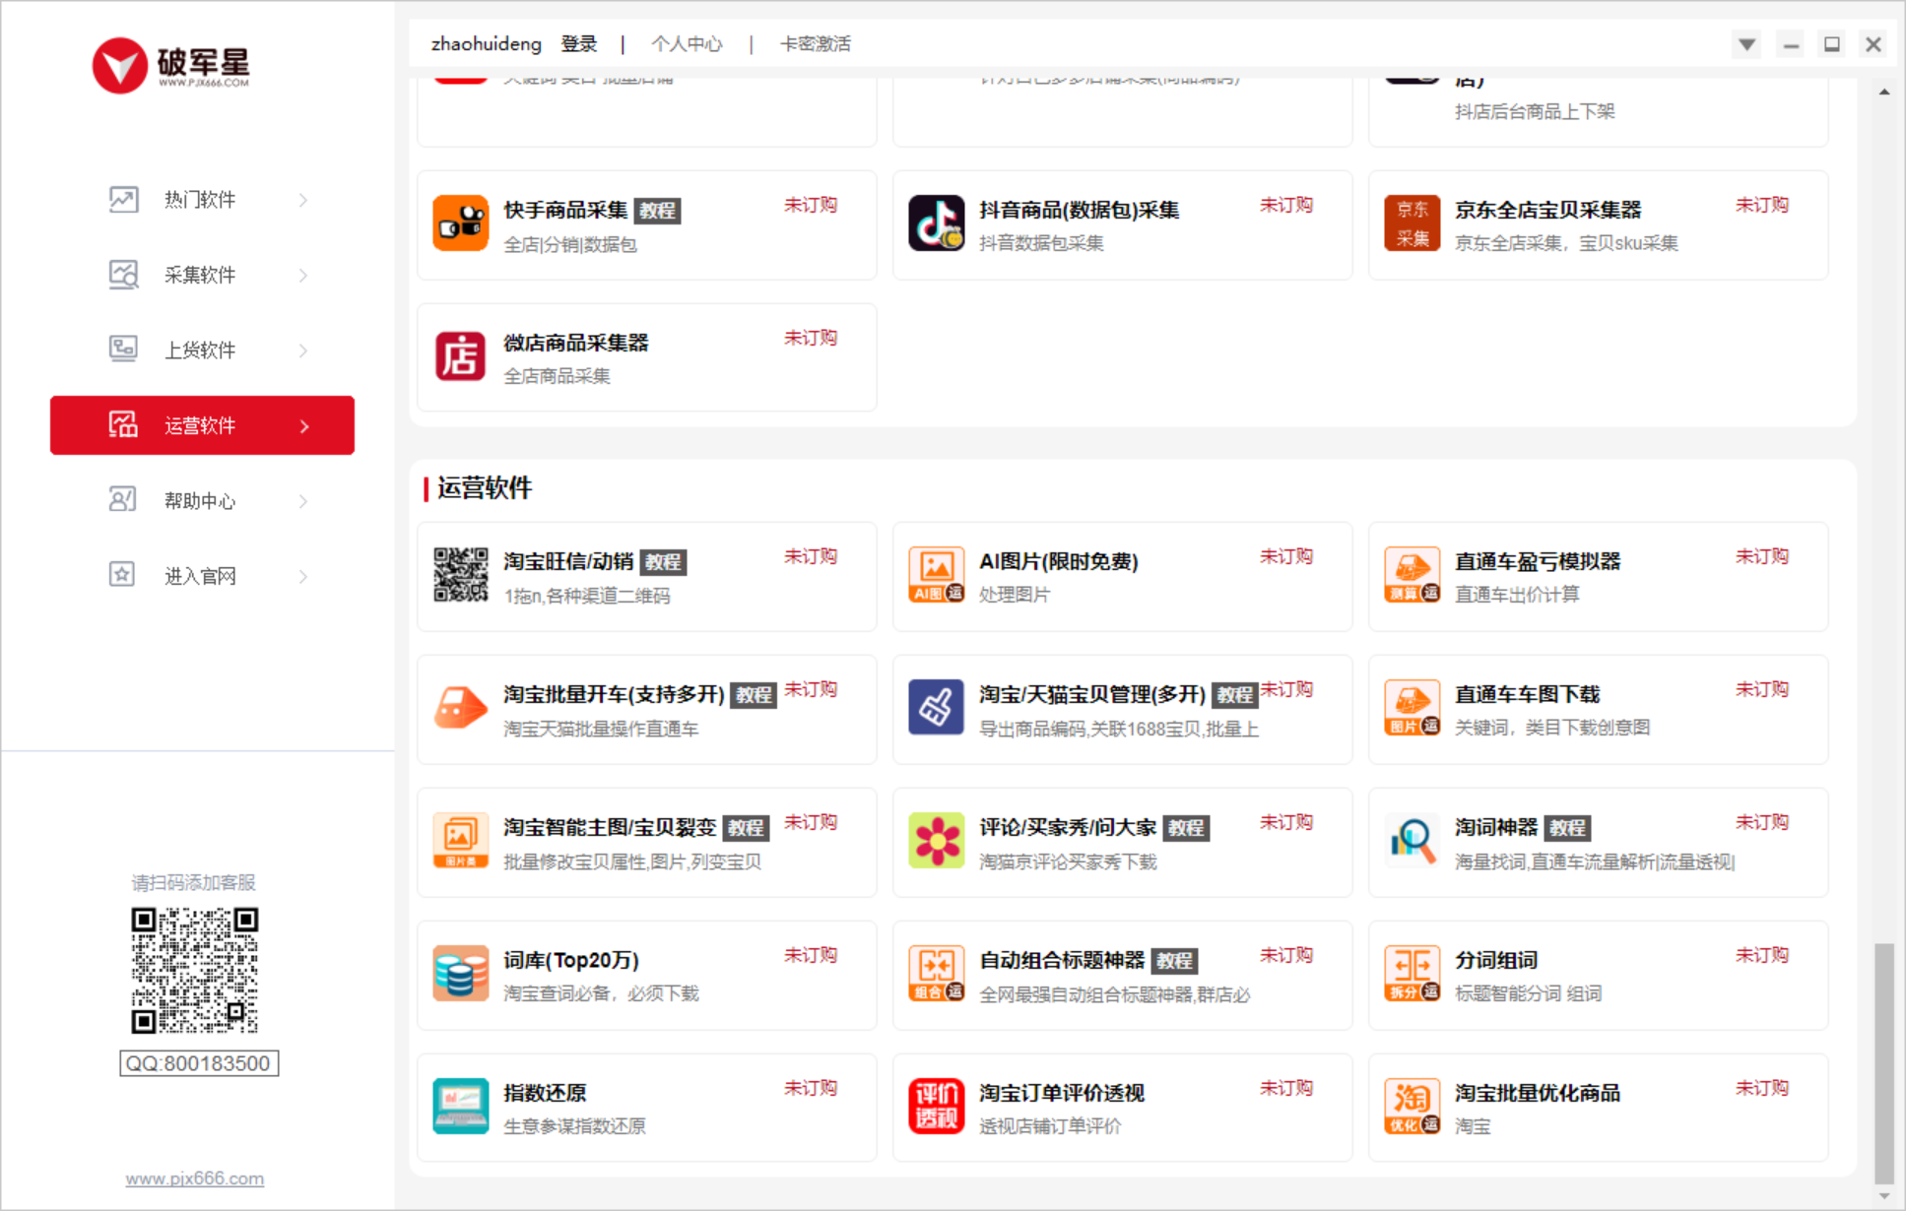Open the 评价透视 order review icon

(x=936, y=1107)
